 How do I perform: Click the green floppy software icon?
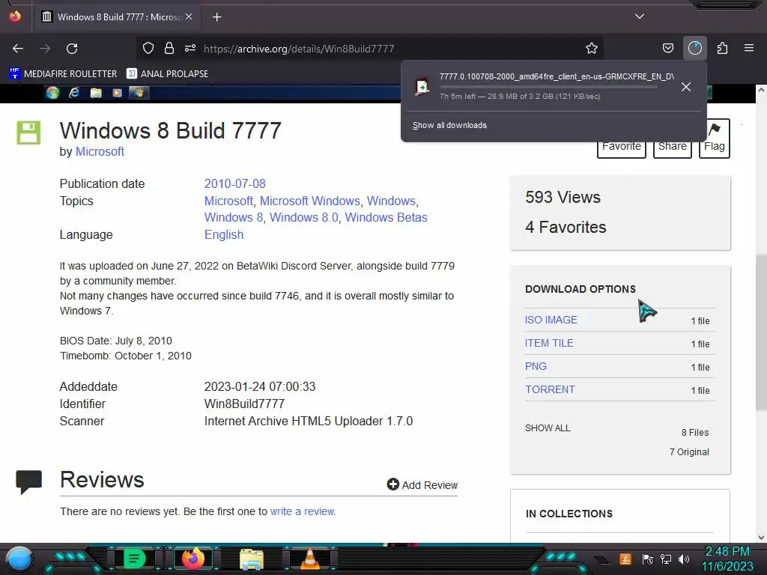coord(28,133)
